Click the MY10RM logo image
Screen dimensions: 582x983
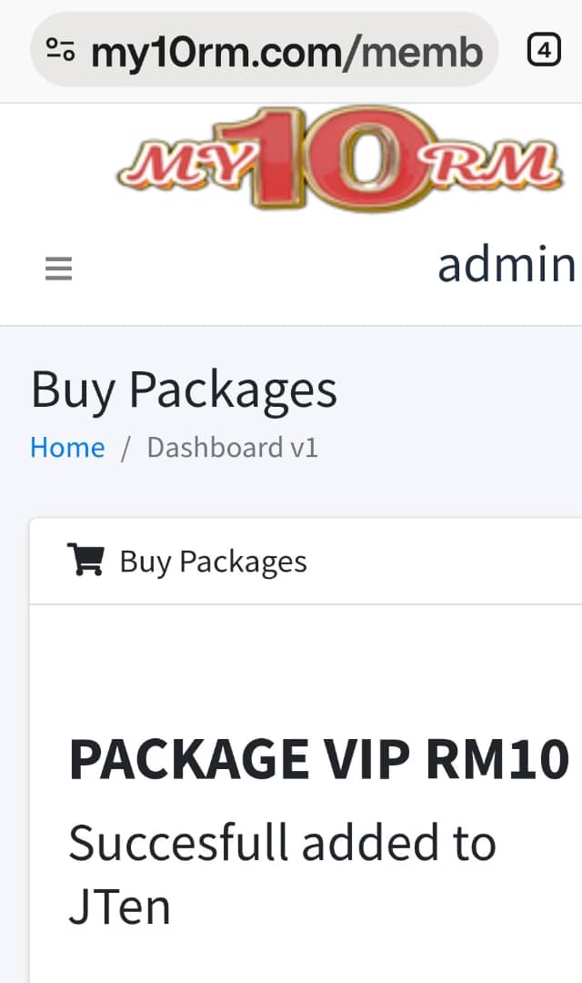[x=336, y=159]
